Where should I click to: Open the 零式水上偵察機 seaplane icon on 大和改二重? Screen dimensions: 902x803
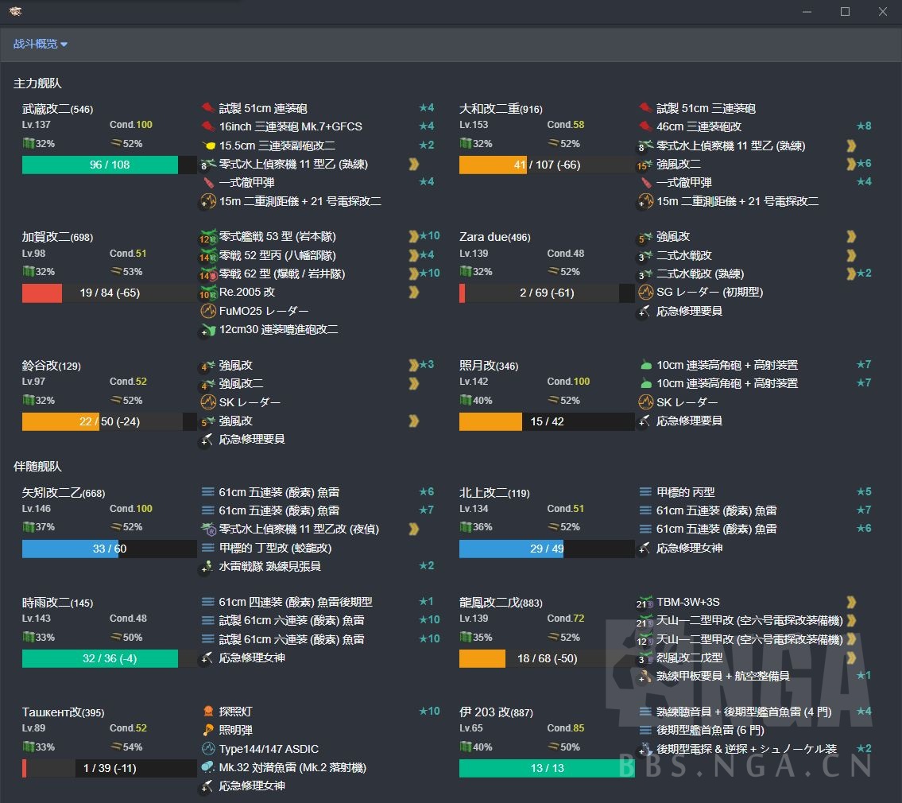pos(644,146)
